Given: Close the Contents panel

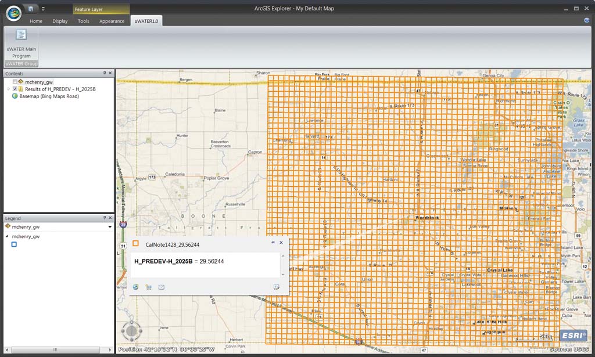Looking at the screenshot, I should pos(110,73).
